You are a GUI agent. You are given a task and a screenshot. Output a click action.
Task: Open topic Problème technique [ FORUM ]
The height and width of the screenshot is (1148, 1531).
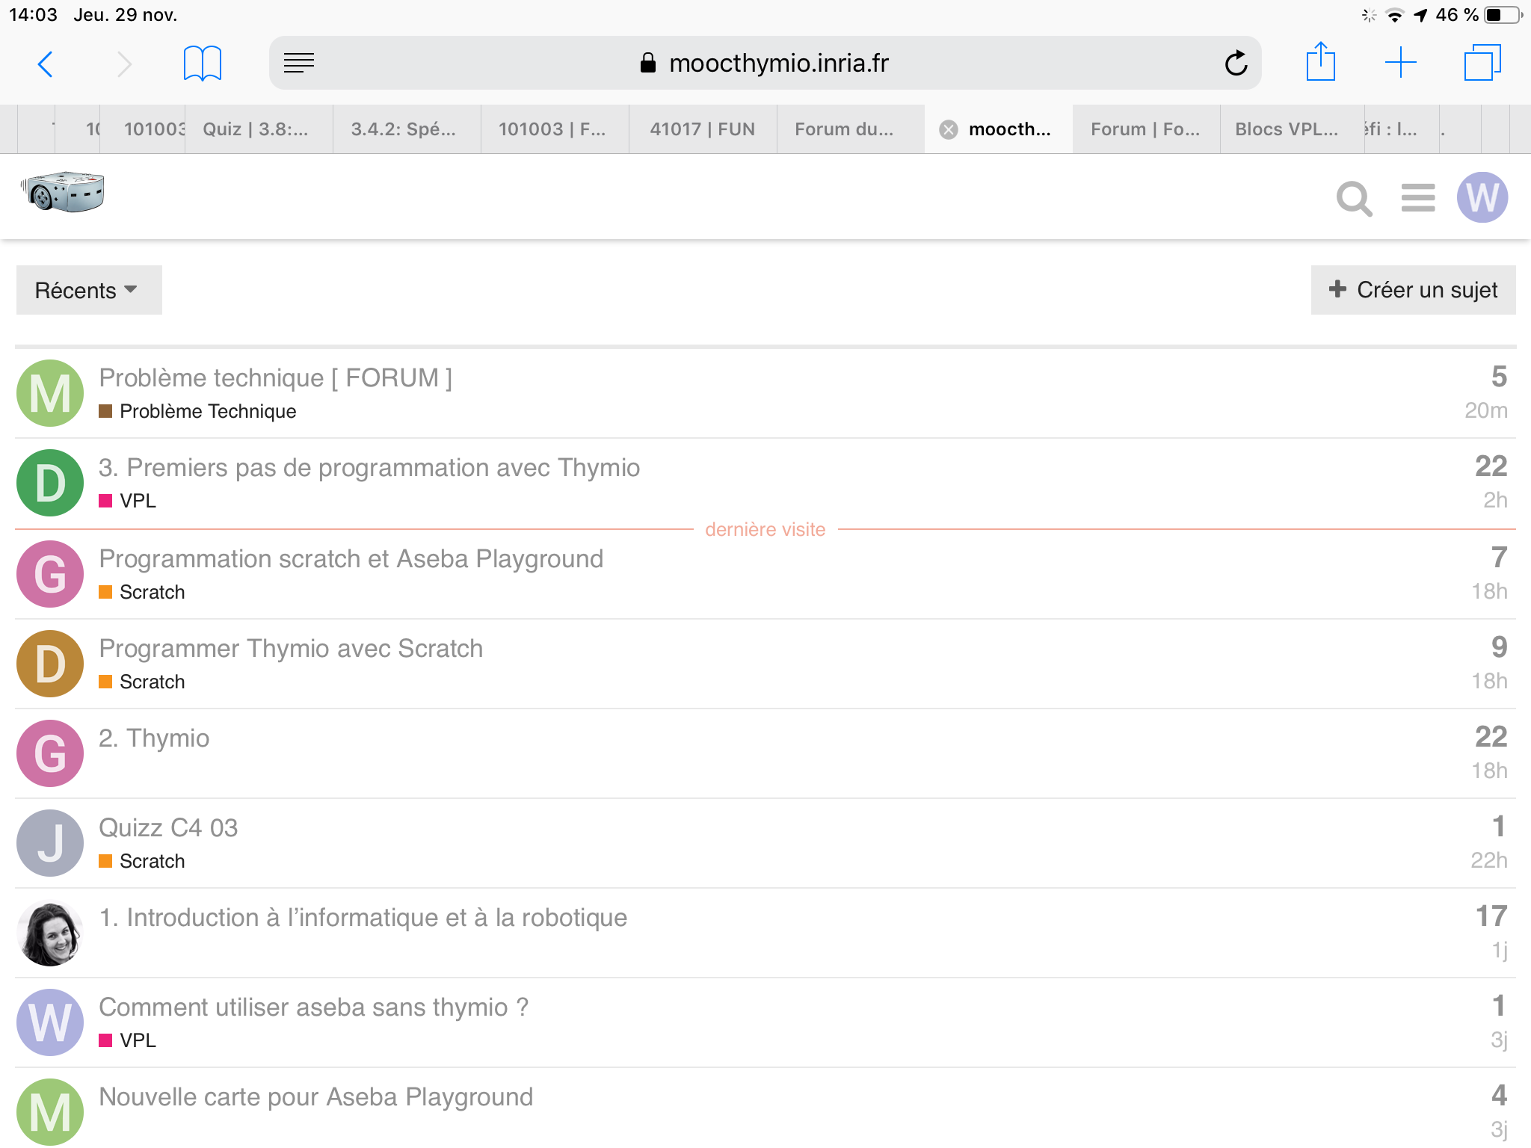click(275, 377)
